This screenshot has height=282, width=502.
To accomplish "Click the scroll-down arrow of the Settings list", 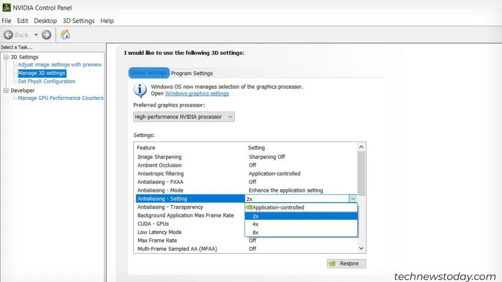I will [361, 248].
